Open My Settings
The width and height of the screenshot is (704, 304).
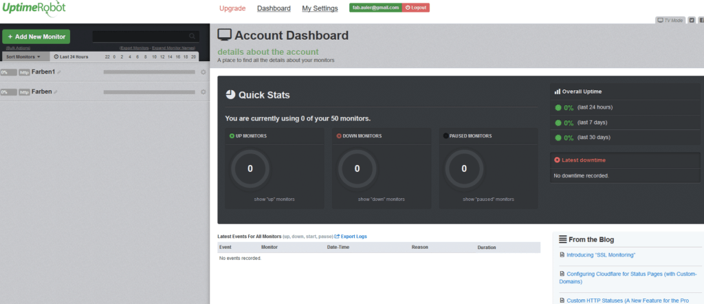point(320,8)
